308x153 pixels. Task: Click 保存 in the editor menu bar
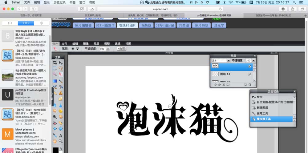55,44
